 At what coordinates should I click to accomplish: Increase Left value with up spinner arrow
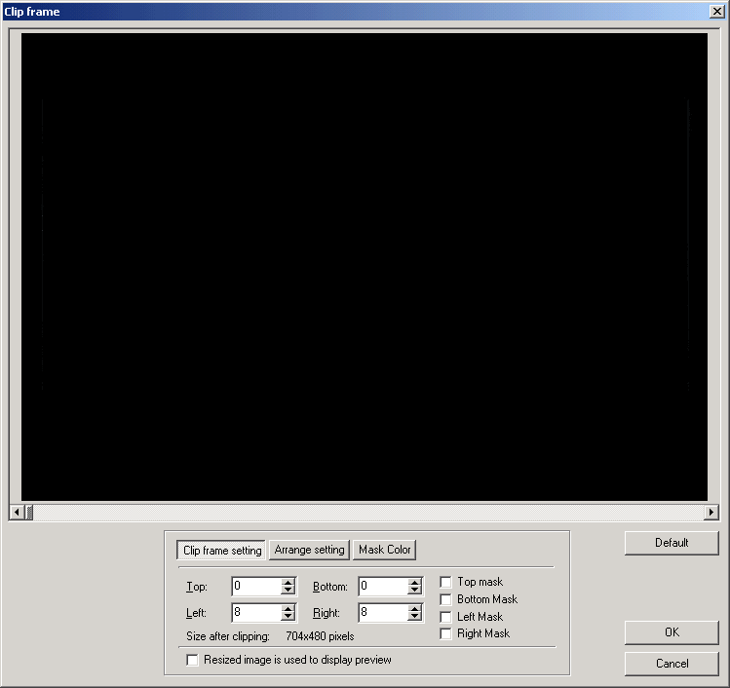[x=288, y=608]
